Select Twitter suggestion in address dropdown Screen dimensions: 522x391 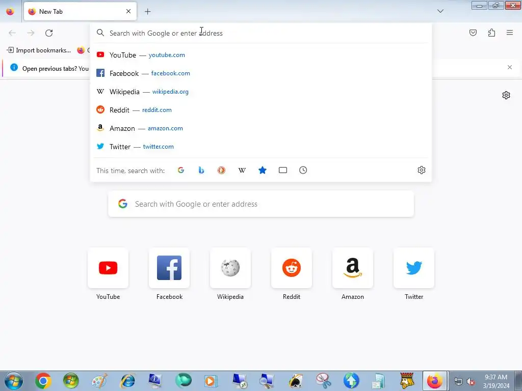click(261, 146)
